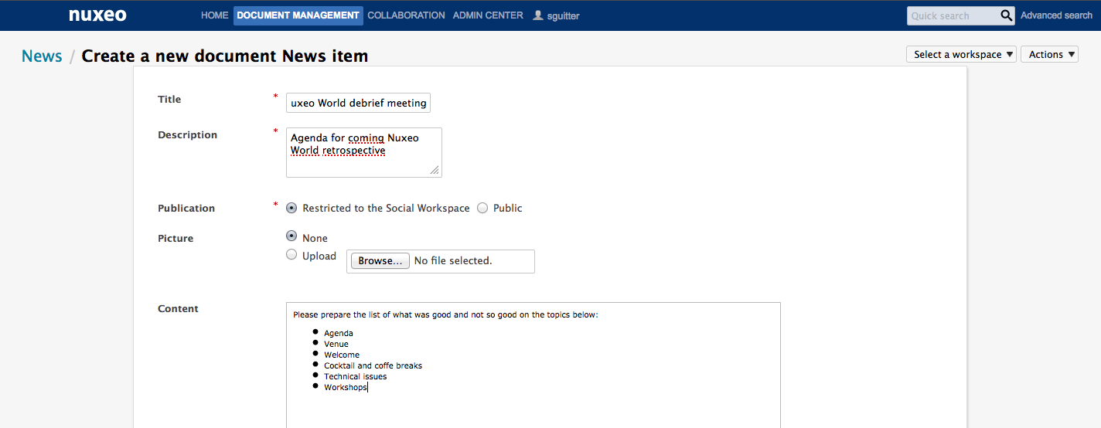Focus the Title input field
Viewport: 1101px width, 428px height.
click(358, 103)
